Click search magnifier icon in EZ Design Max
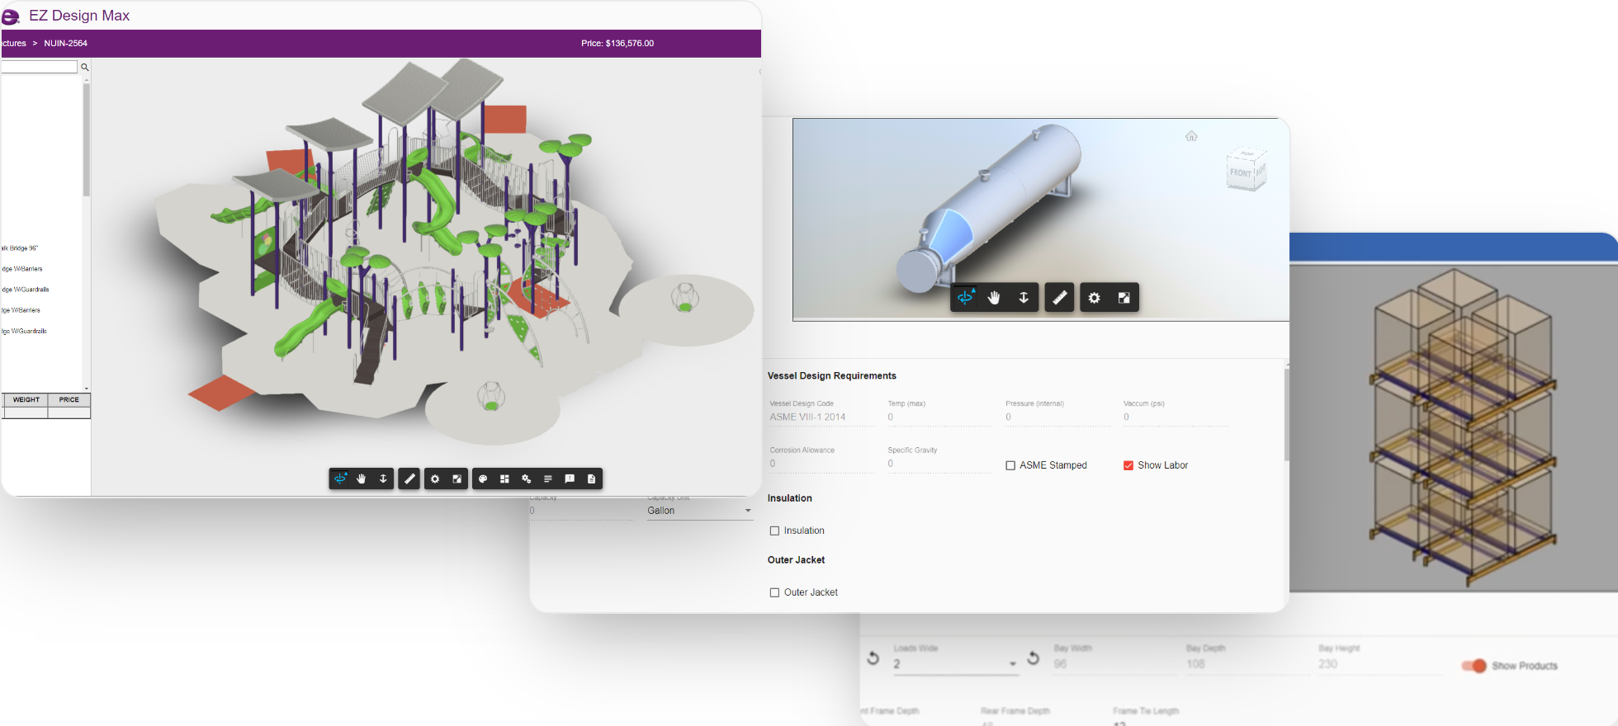 (84, 67)
